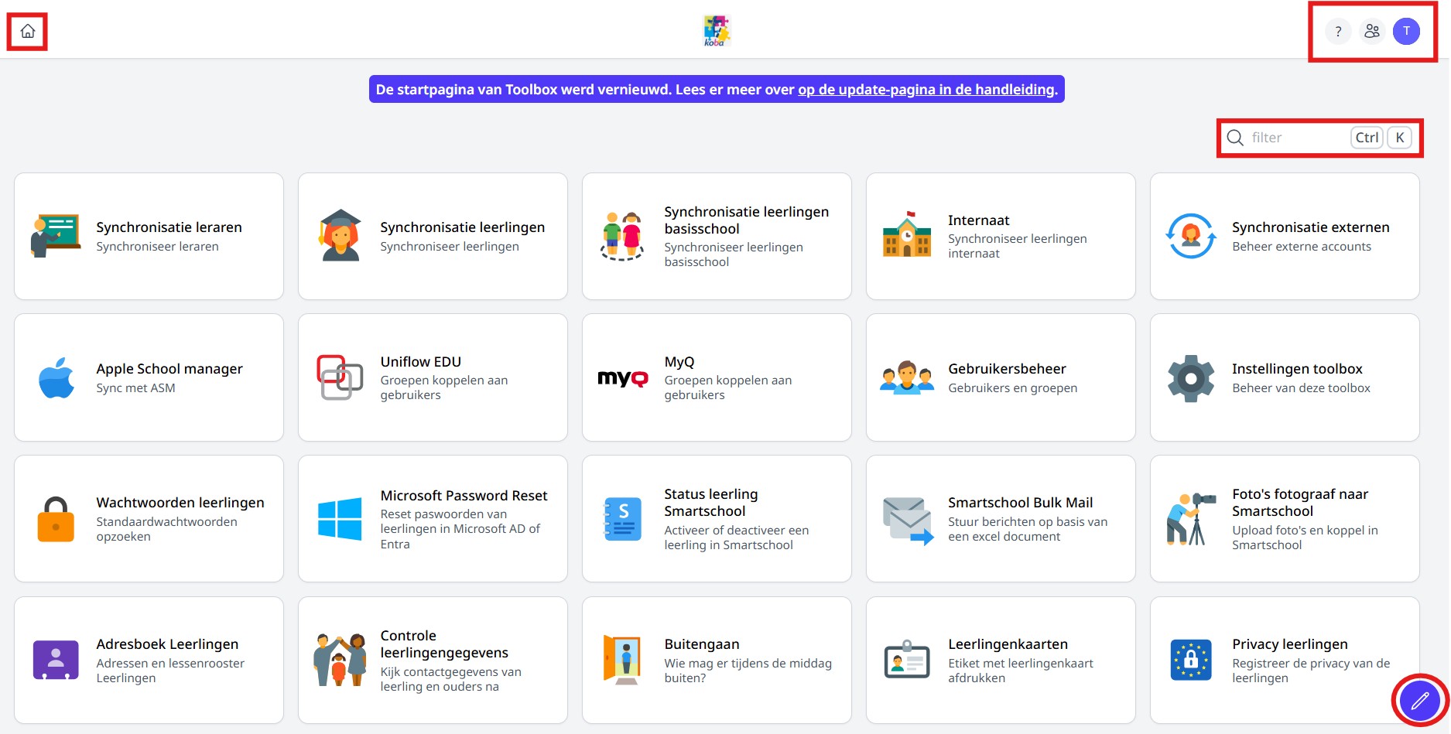Click the orange padlock Wachtwoorden leerlingen icon
The height and width of the screenshot is (734, 1451).
coord(56,519)
